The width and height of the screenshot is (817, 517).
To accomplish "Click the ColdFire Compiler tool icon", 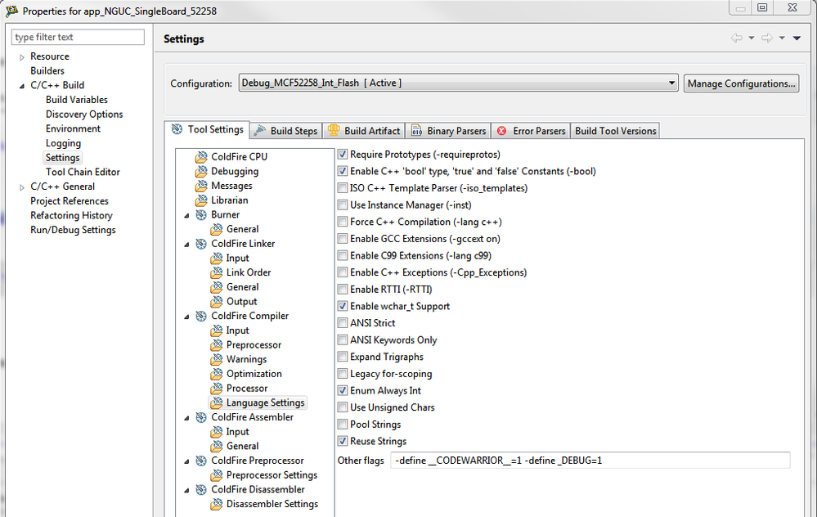I will tap(201, 316).
